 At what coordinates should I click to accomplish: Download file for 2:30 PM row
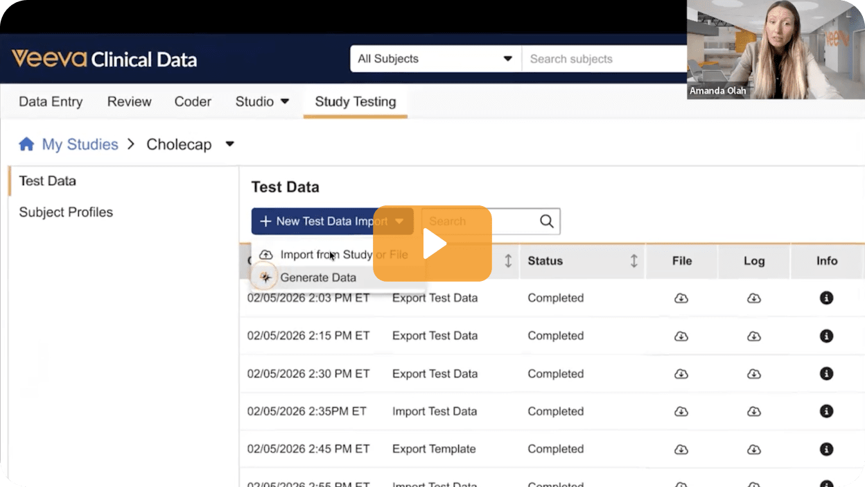pos(681,373)
